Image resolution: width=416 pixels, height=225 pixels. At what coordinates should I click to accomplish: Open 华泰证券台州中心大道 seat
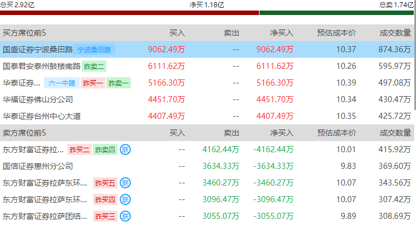coord(42,116)
